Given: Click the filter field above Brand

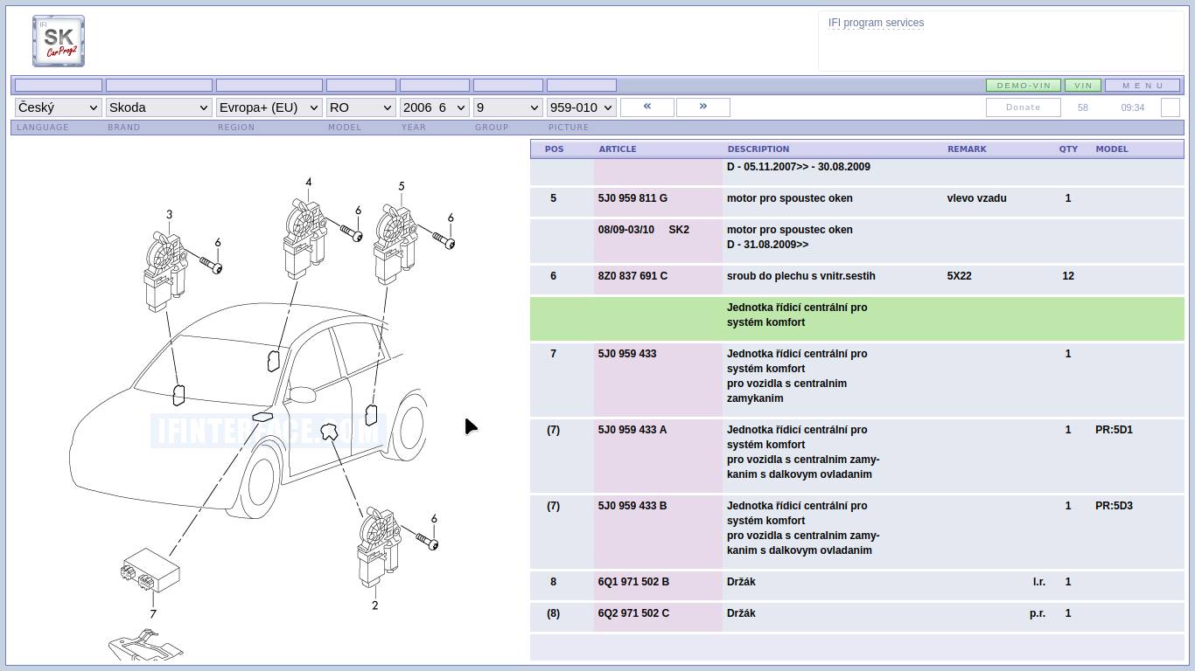Looking at the screenshot, I should (159, 86).
